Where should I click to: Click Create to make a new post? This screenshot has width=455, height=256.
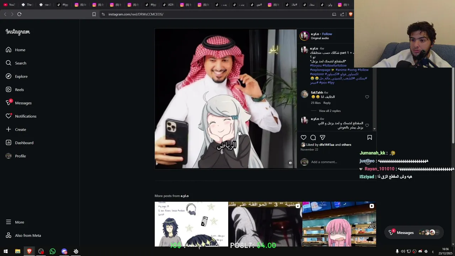16,129
